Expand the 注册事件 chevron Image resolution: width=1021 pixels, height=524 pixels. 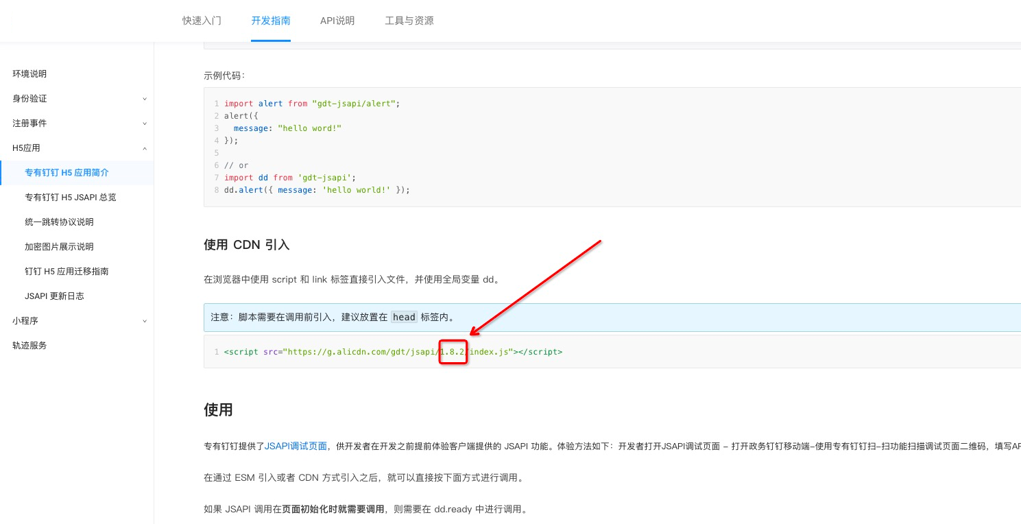pyautogui.click(x=145, y=123)
